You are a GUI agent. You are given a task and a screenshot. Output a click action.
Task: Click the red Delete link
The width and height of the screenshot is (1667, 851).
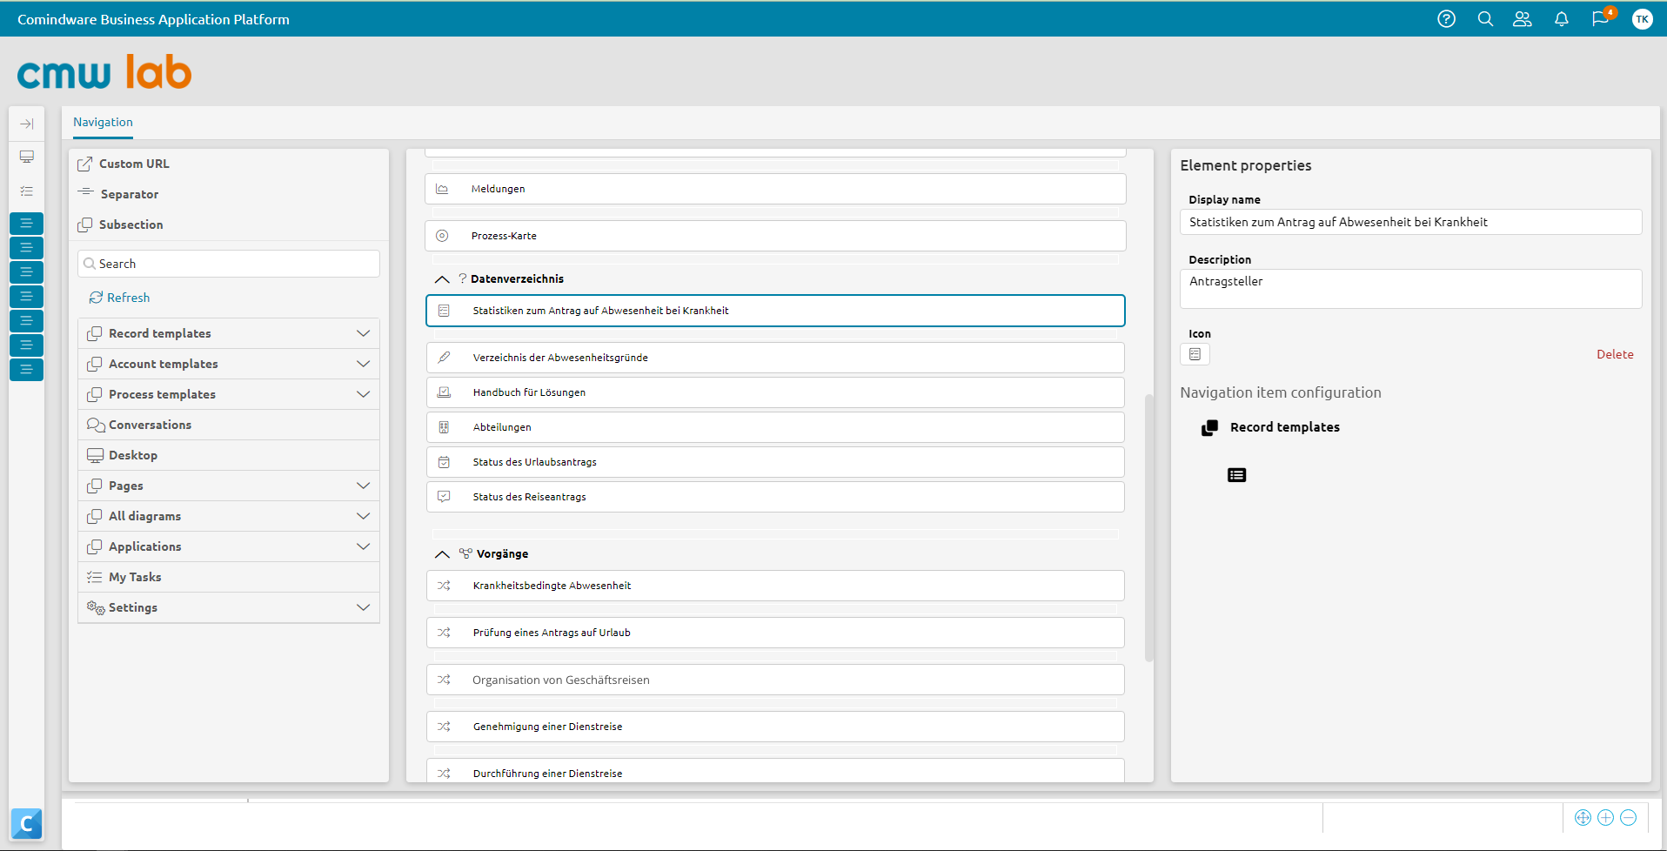1615,354
